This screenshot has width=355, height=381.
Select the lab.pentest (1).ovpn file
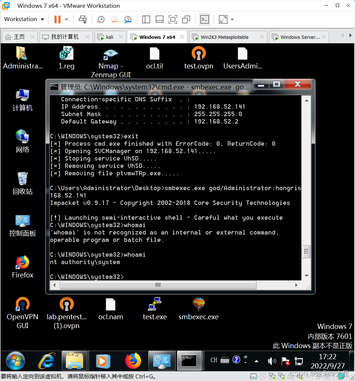(x=66, y=313)
